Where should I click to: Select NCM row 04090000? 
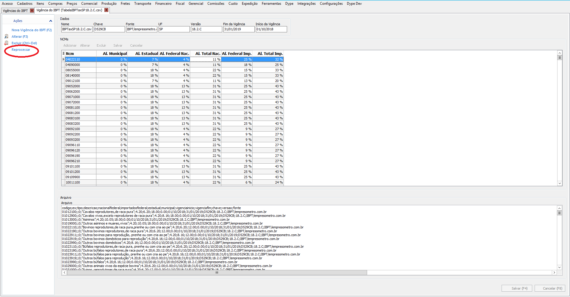coord(173,65)
